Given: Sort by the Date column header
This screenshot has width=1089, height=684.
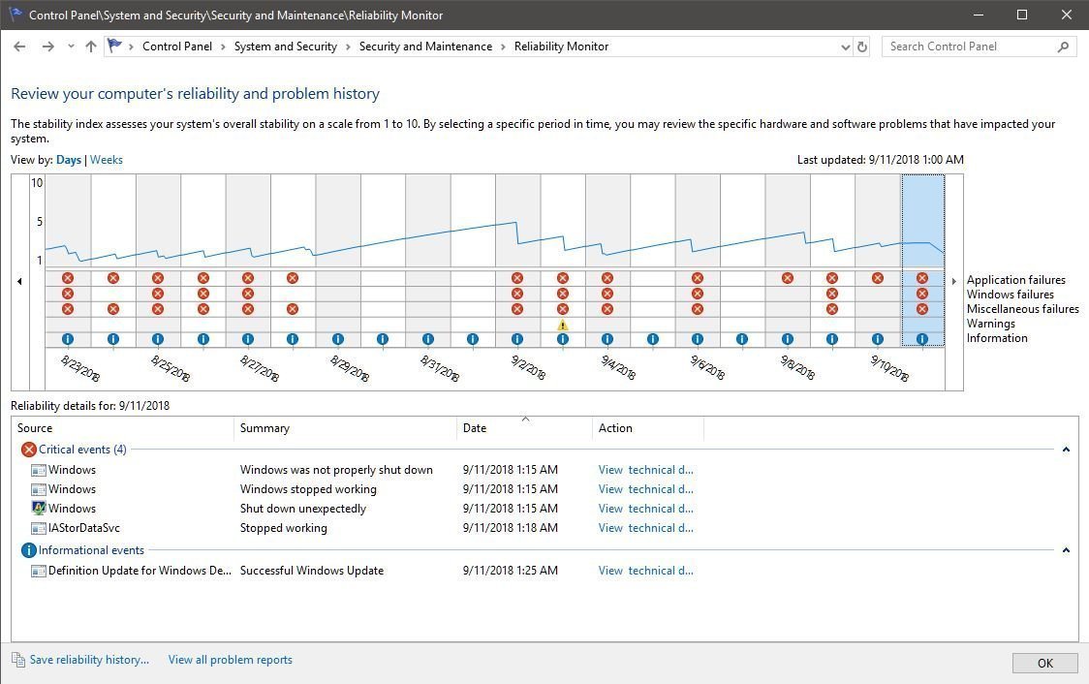Looking at the screenshot, I should 525,428.
